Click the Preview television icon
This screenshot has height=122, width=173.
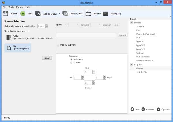click(89, 13)
